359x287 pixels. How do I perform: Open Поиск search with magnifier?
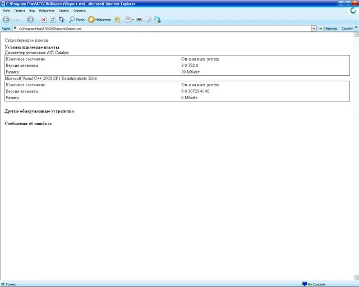coord(77,20)
